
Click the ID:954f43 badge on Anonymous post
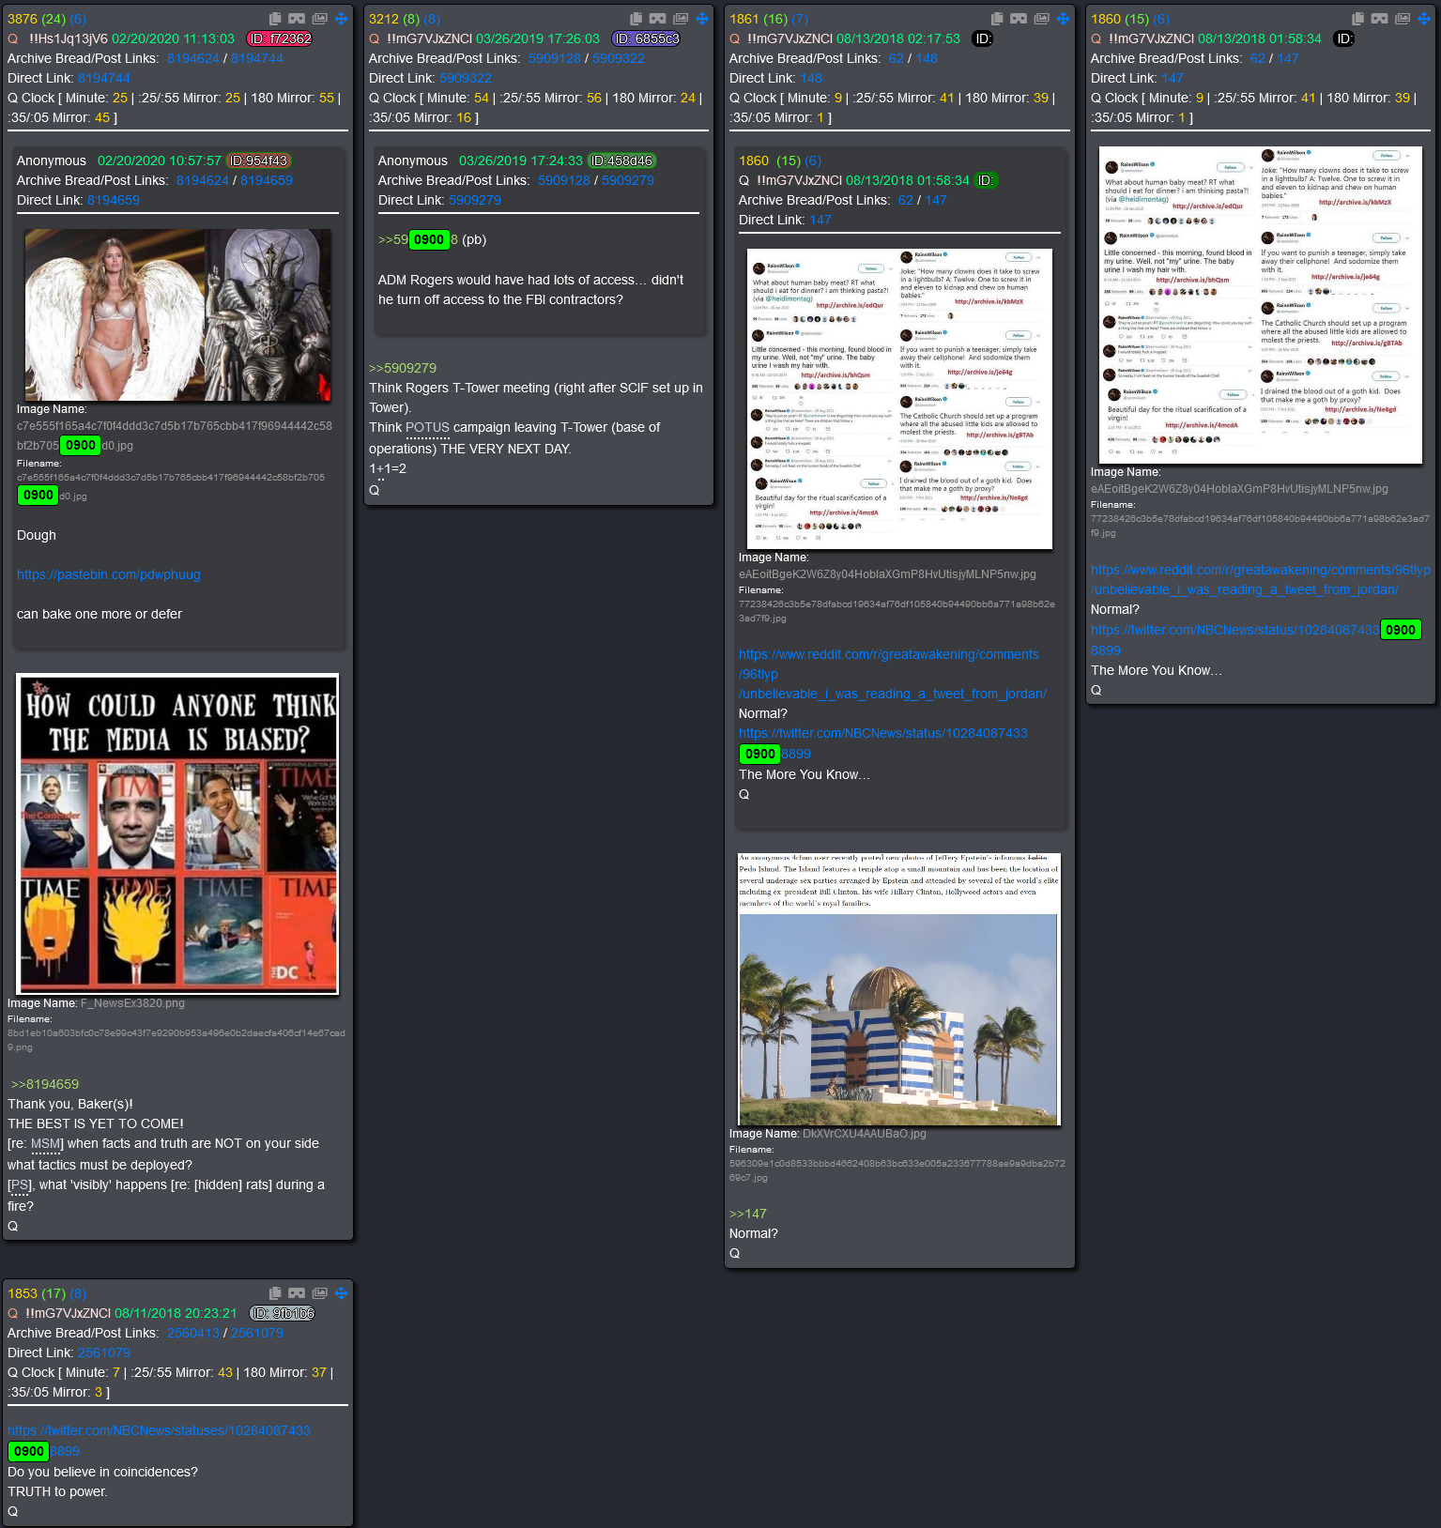click(258, 160)
